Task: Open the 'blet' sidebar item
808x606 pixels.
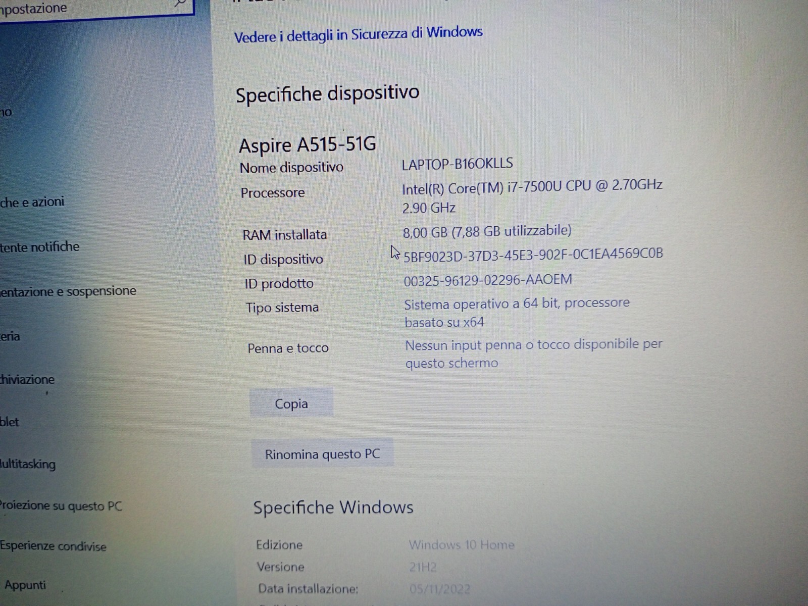Action: point(10,422)
